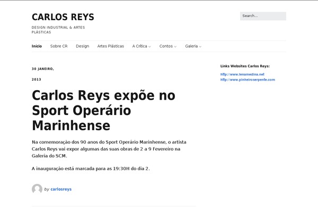Open the Galeria menu item

[x=191, y=46]
